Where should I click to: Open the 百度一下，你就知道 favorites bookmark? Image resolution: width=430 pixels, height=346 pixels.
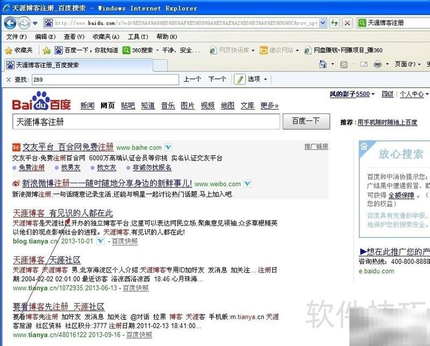pyautogui.click(x=87, y=50)
